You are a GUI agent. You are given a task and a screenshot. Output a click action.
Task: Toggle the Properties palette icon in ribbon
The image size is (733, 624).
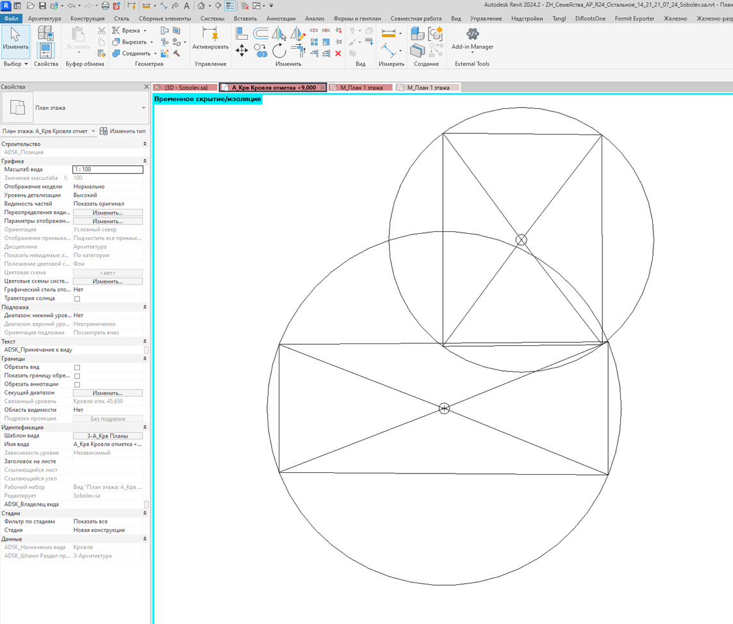point(45,51)
